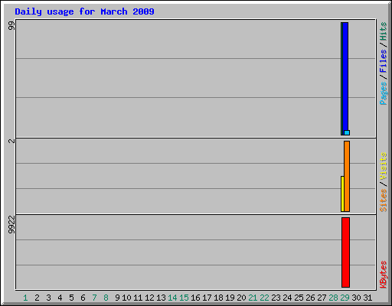Click green day "29" on the x-axis

coord(345,298)
